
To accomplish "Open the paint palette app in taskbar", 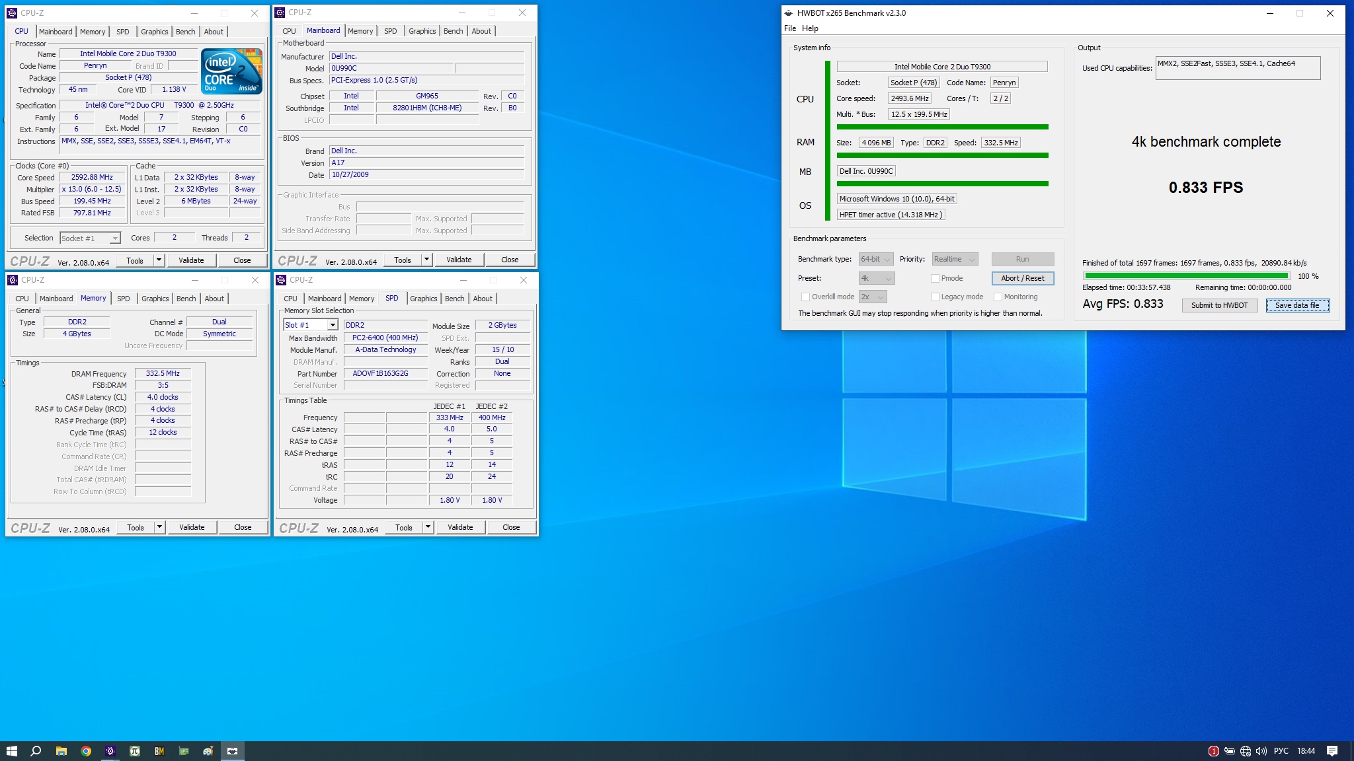I will [x=208, y=751].
